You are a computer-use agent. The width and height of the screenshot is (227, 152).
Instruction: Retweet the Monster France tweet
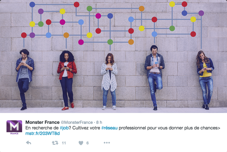click(55, 143)
